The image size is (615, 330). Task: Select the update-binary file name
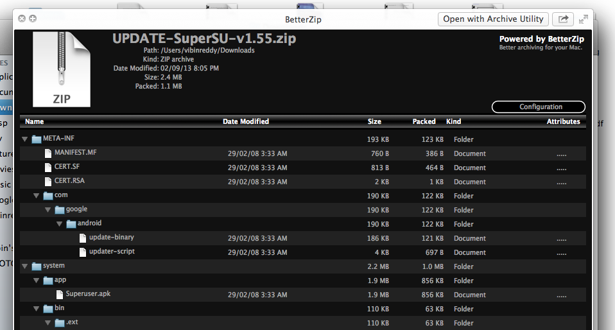click(112, 237)
